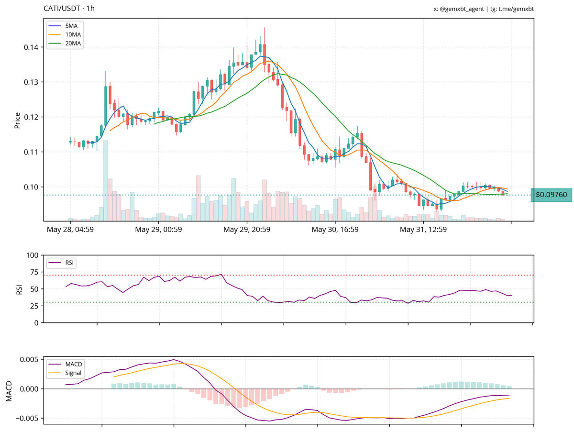
Task: Select the 10MA legend entry
Action: coord(65,34)
